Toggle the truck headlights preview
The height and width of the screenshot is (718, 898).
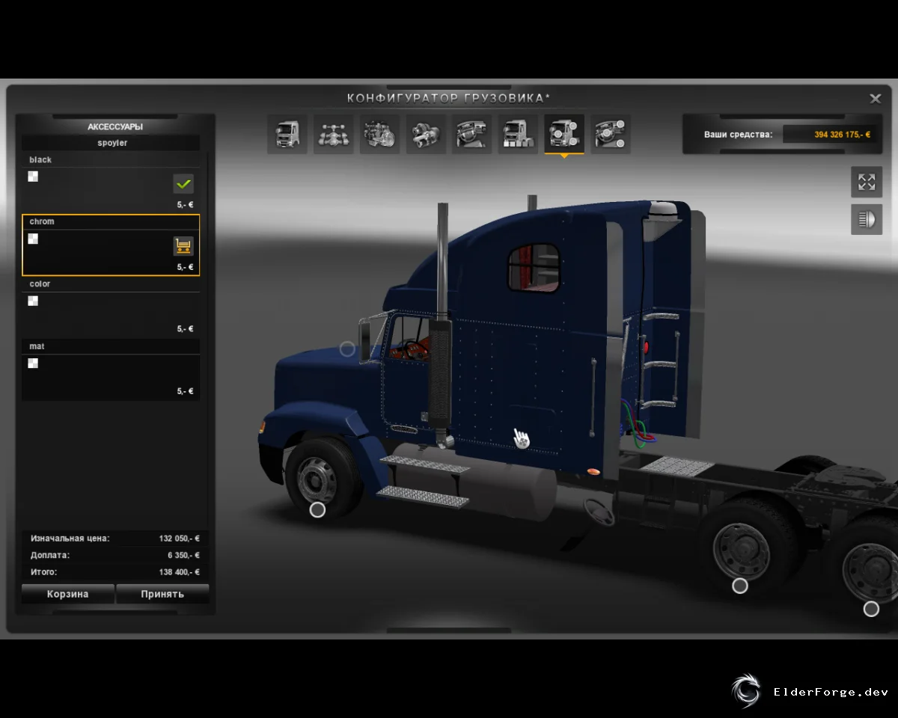pyautogui.click(x=867, y=219)
